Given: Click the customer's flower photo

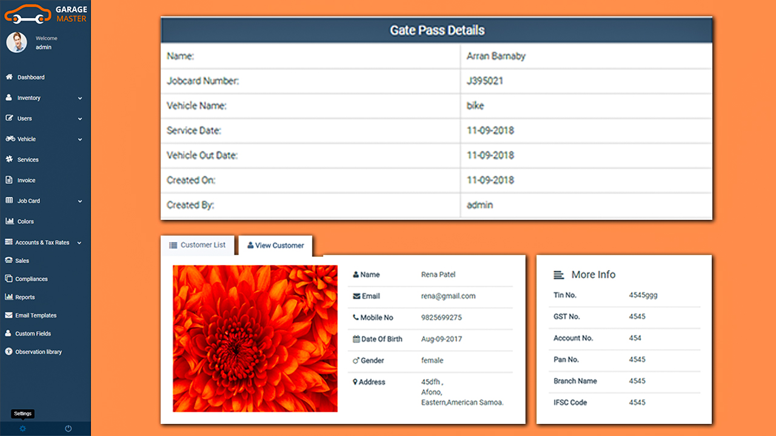Looking at the screenshot, I should (255, 339).
